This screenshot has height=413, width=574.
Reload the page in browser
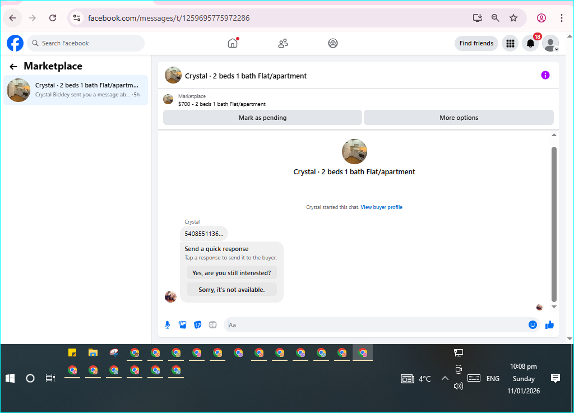[53, 18]
